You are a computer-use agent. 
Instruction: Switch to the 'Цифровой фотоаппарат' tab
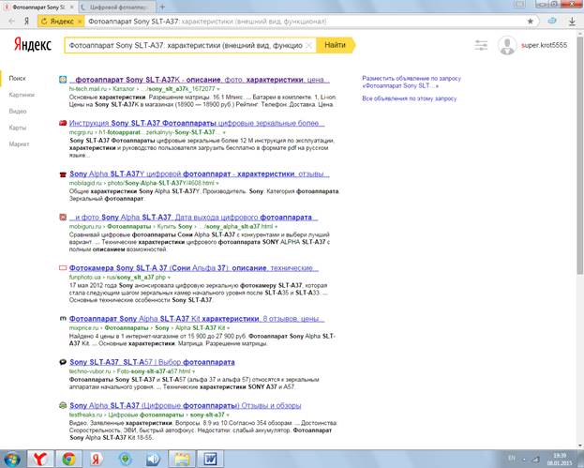point(116,7)
